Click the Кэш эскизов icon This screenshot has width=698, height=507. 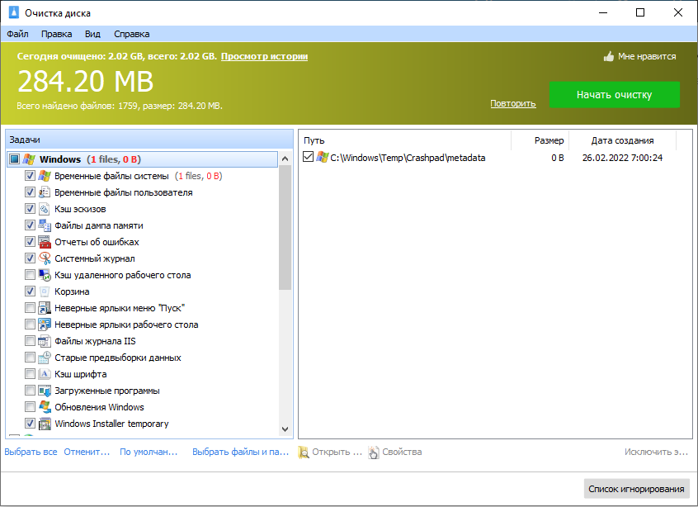coord(44,209)
